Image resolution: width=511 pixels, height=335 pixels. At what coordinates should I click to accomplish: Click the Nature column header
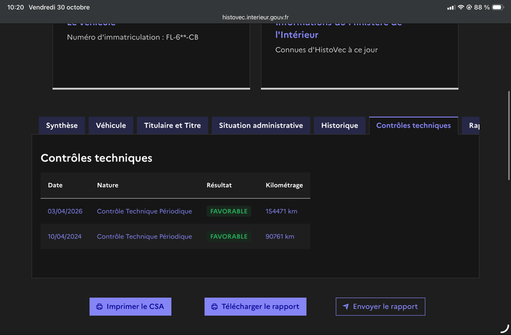(x=107, y=185)
